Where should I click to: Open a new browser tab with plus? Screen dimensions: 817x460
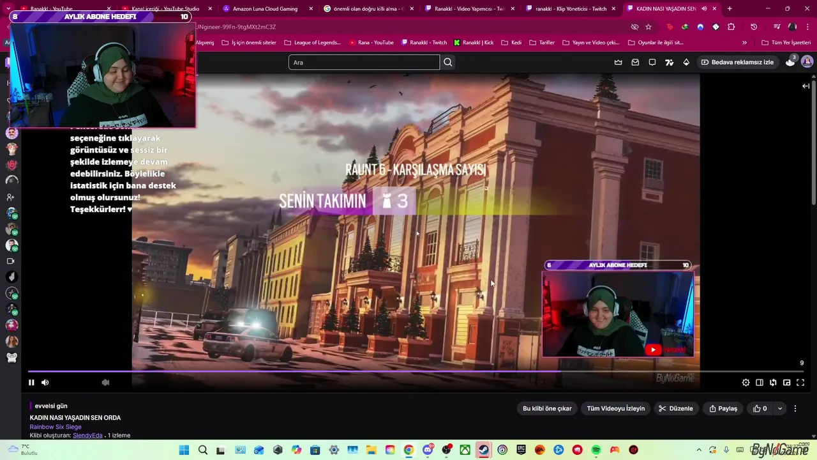point(730,9)
